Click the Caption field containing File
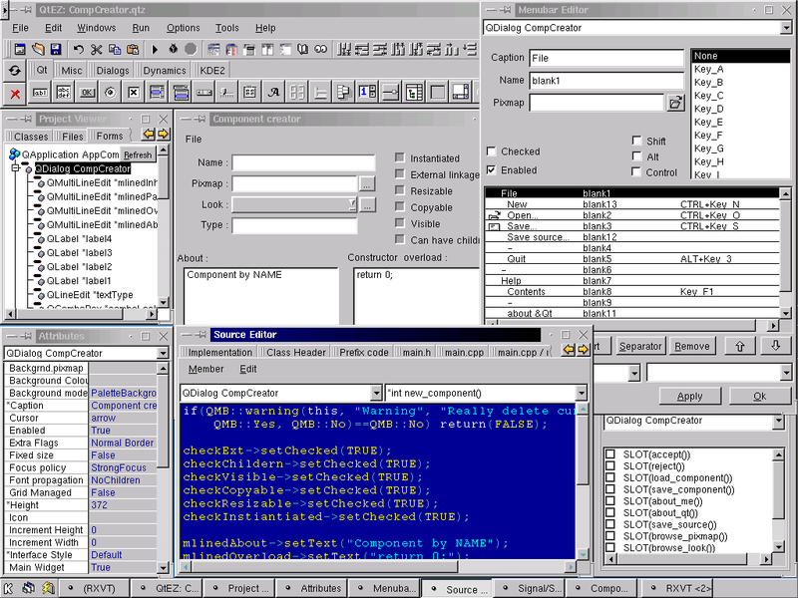The width and height of the screenshot is (798, 598). (606, 58)
